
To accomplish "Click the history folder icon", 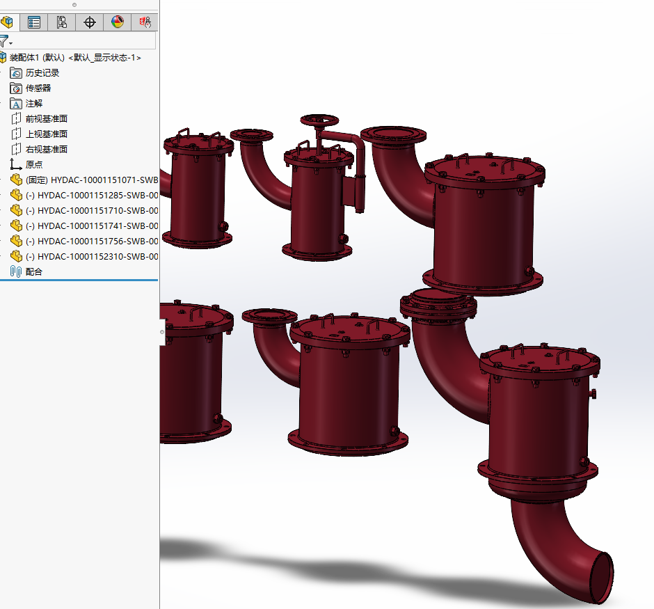I will tap(16, 73).
